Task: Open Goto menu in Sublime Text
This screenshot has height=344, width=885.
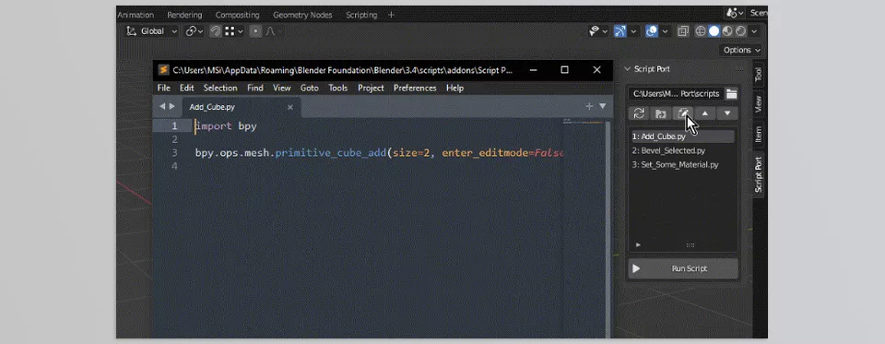Action: click(310, 89)
